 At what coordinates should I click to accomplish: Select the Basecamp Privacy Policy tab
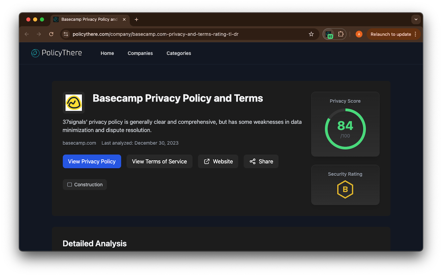[90, 19]
